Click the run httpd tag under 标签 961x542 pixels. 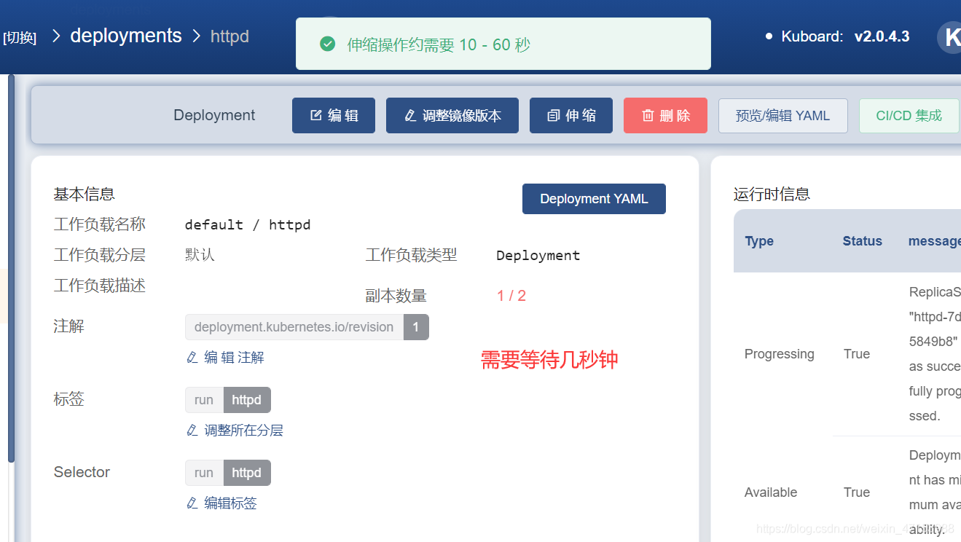pyautogui.click(x=228, y=400)
